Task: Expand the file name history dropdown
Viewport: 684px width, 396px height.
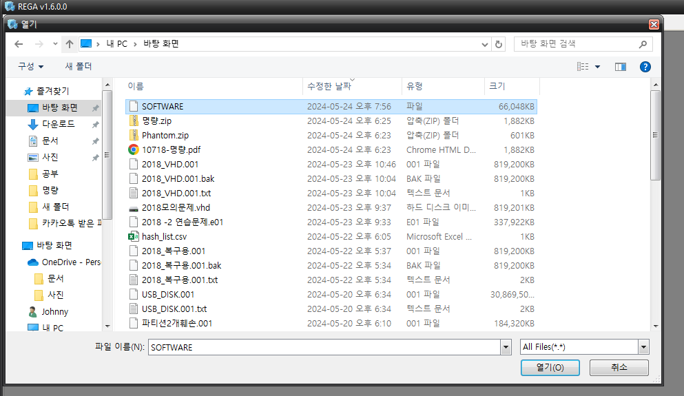Action: click(x=506, y=347)
